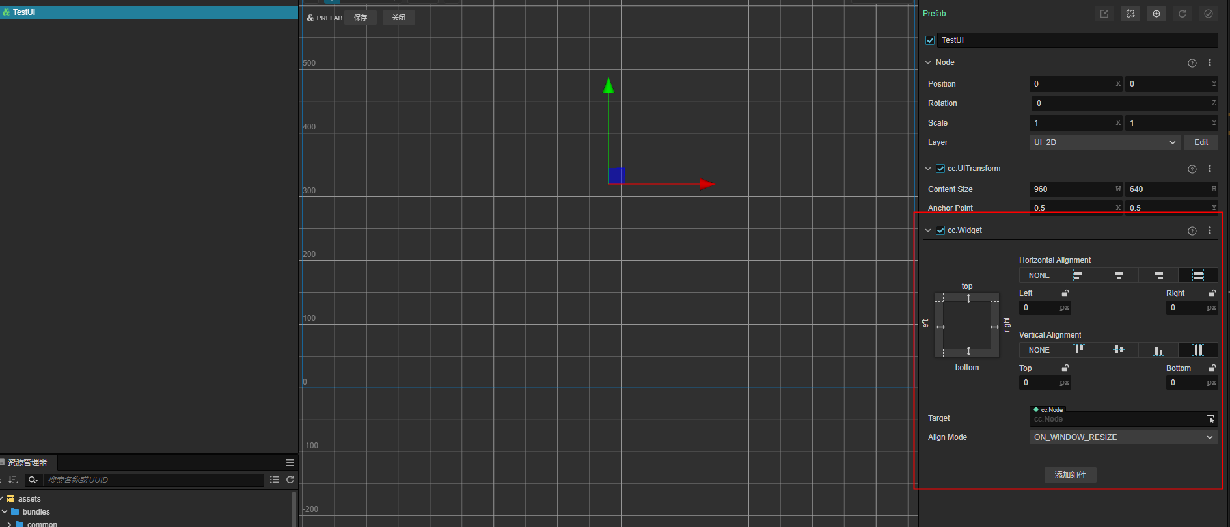1230x527 pixels.
Task: Click the layer Edit button
Action: tap(1201, 142)
